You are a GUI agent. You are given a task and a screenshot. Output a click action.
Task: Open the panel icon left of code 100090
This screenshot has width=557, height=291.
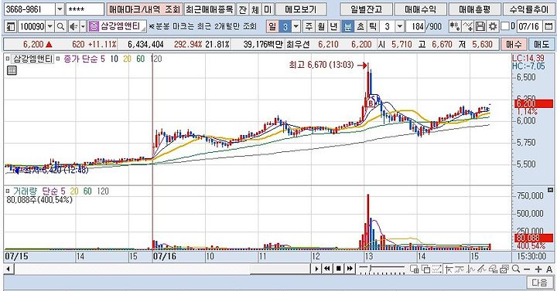click(x=11, y=26)
